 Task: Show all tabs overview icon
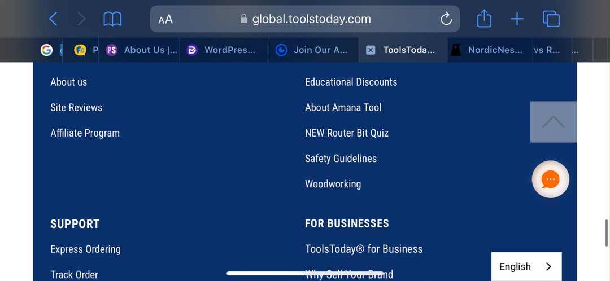(551, 19)
